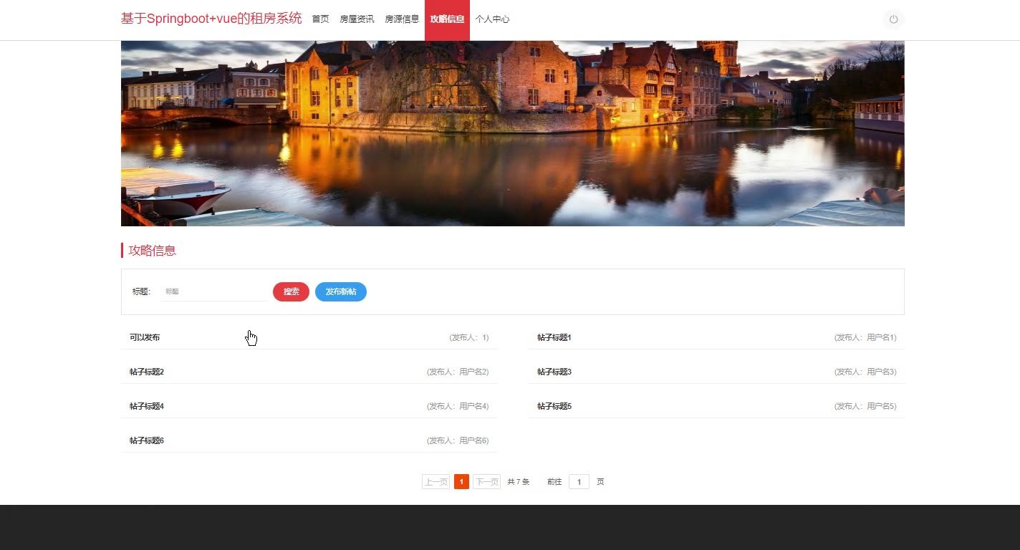Click the site title 基于Springboot+vue的租房系统
1020x550 pixels.
click(211, 19)
